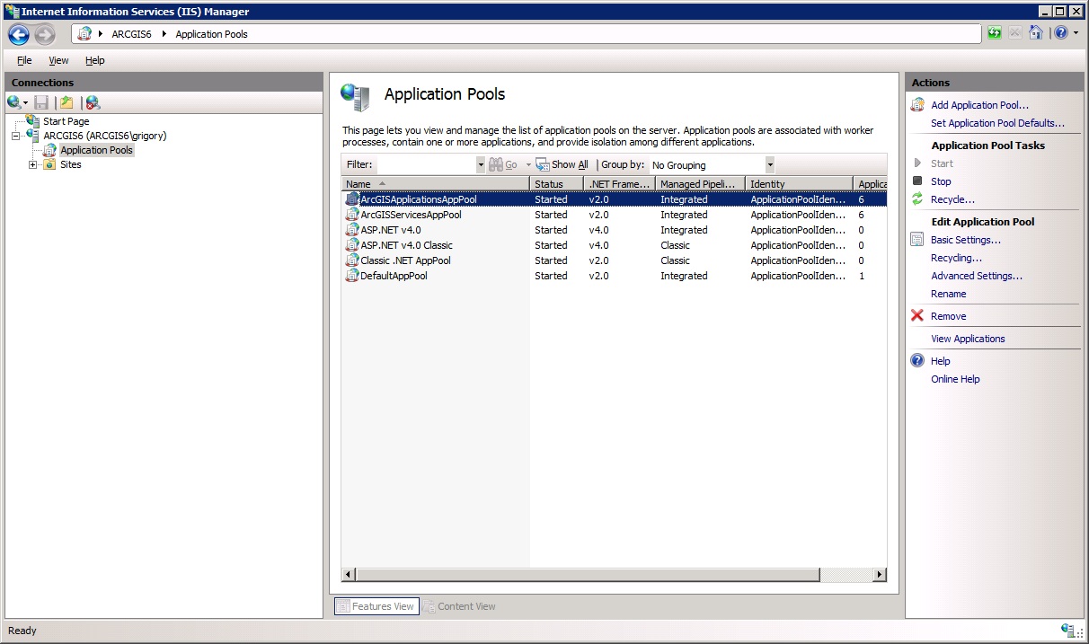Open breadcrumb arrow before ARCGIS6

102,34
